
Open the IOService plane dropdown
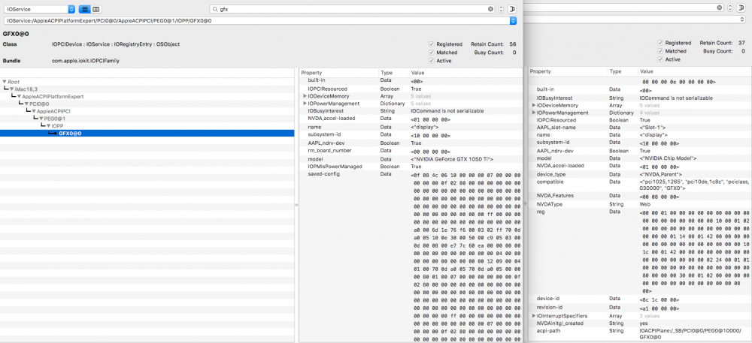pyautogui.click(x=39, y=9)
